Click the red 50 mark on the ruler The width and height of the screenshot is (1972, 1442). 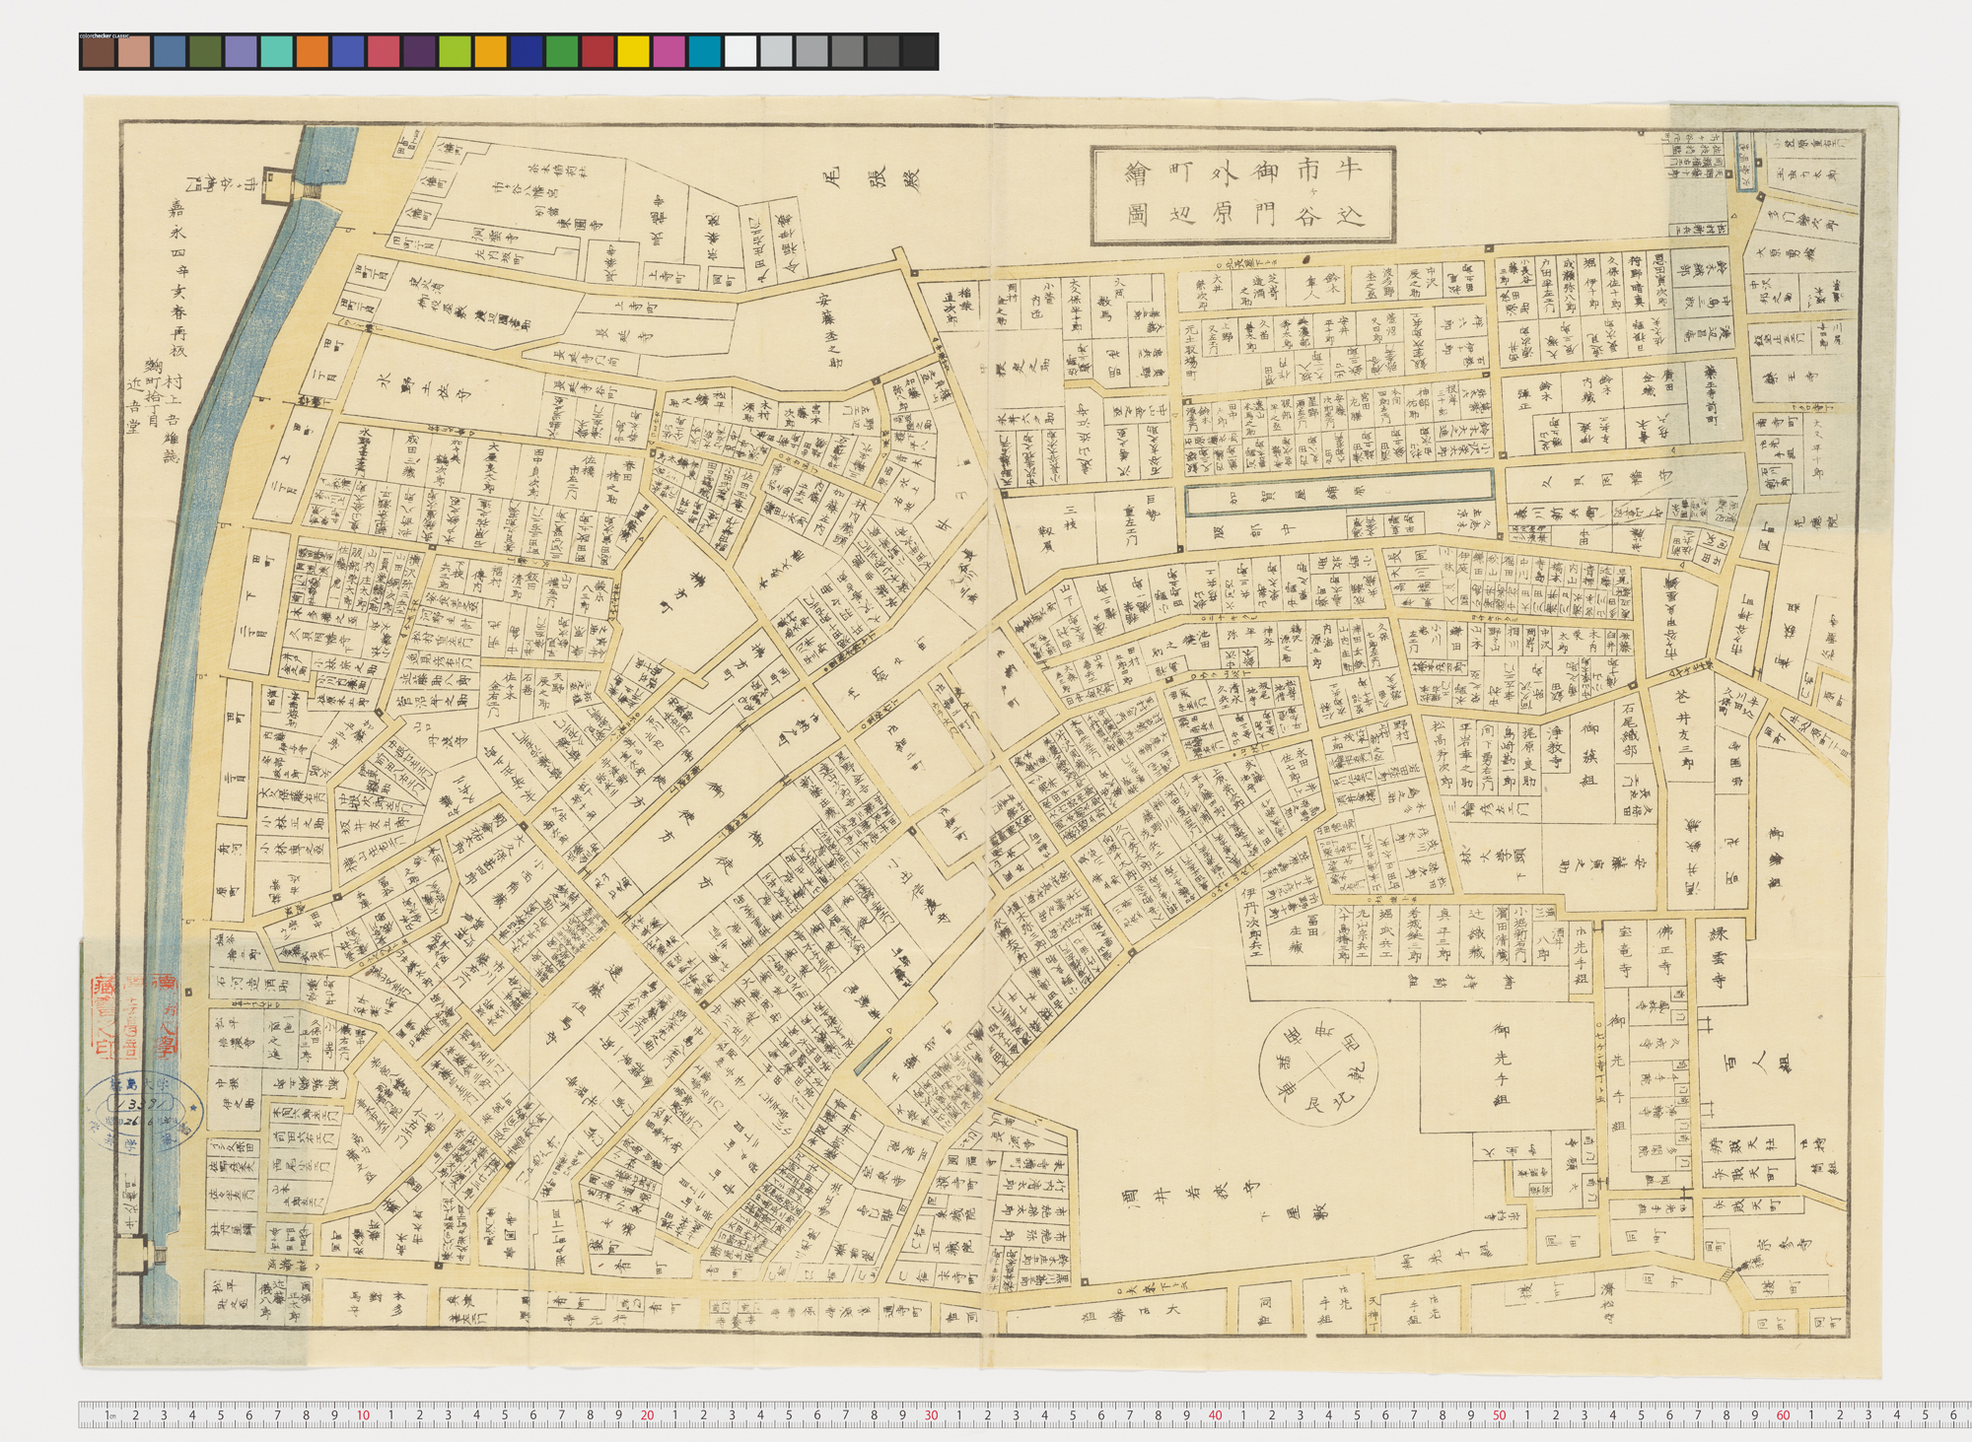(1499, 1416)
